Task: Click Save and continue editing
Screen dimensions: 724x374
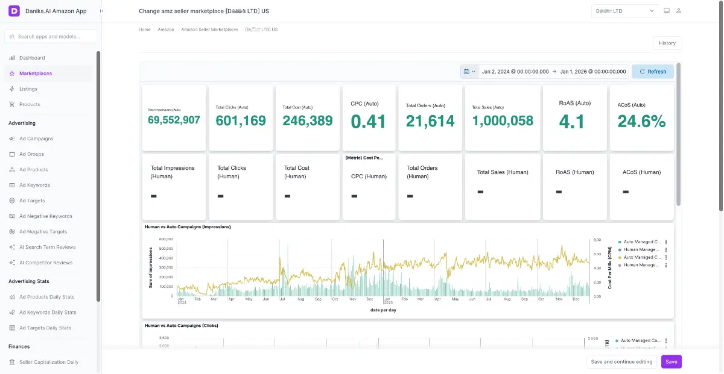Action: click(x=621, y=362)
